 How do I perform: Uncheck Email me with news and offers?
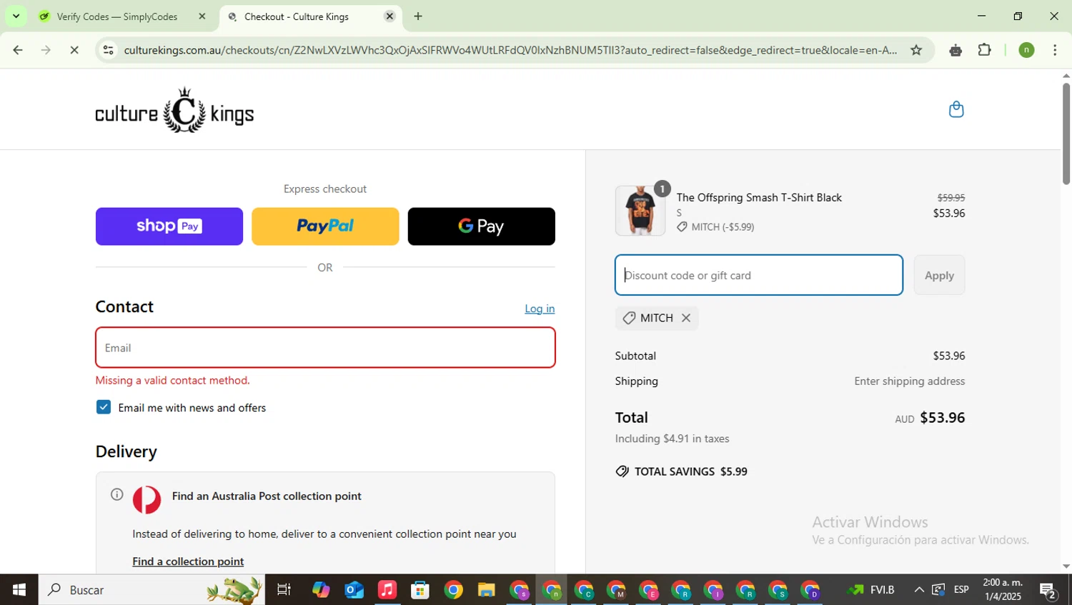(104, 407)
